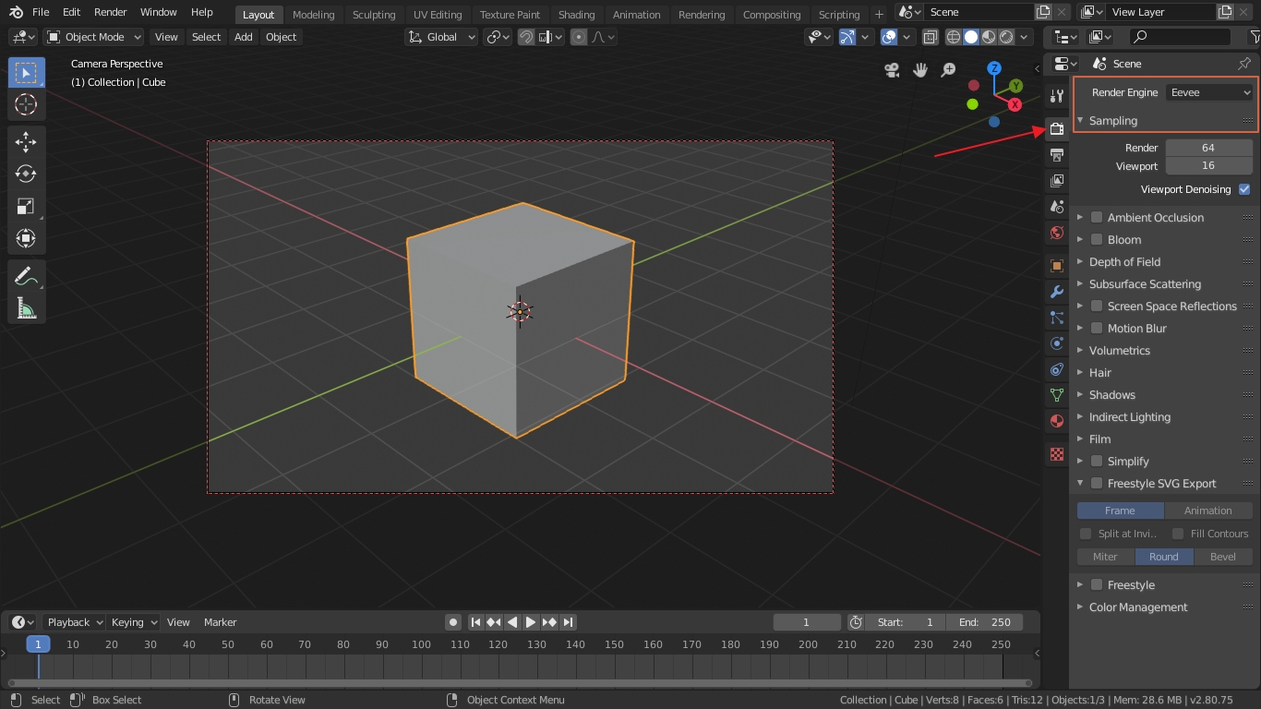Open the Render Engine dropdown
1261x709 pixels.
(1208, 92)
